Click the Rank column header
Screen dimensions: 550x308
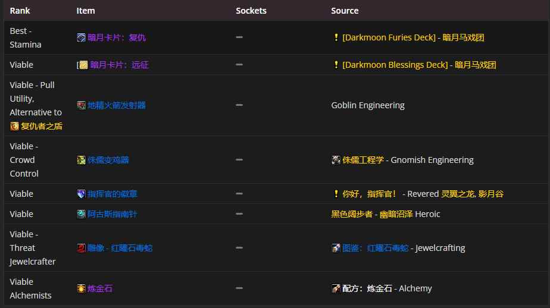pyautogui.click(x=20, y=11)
